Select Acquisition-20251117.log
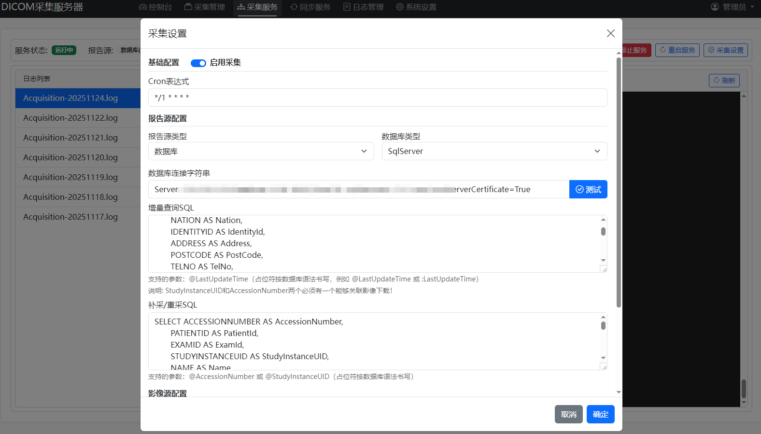The image size is (761, 434). pos(78,217)
